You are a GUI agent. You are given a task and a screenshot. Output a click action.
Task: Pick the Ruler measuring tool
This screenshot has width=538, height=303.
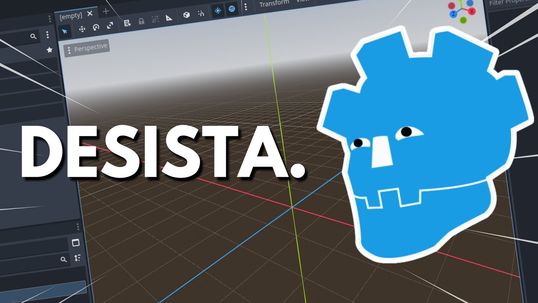tap(169, 17)
